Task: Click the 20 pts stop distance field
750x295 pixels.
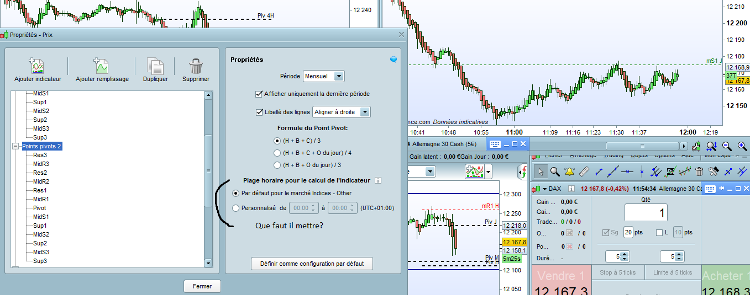Action: tap(628, 233)
